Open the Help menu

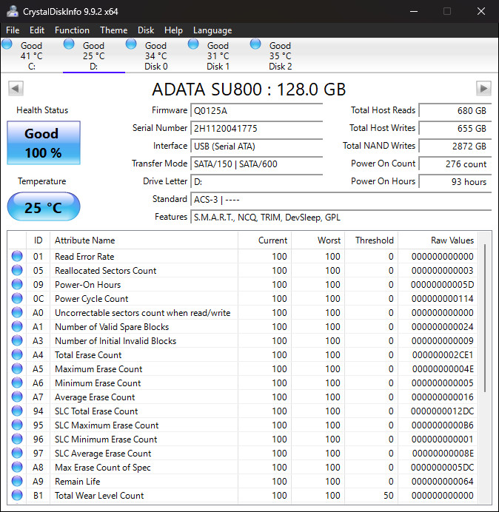pyautogui.click(x=173, y=30)
